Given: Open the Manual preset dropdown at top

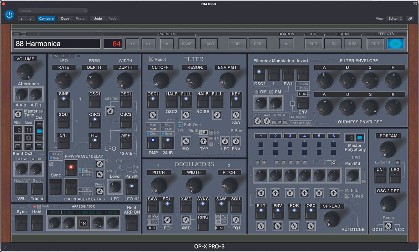Looking at the screenshot, I should pyautogui.click(x=52, y=10).
